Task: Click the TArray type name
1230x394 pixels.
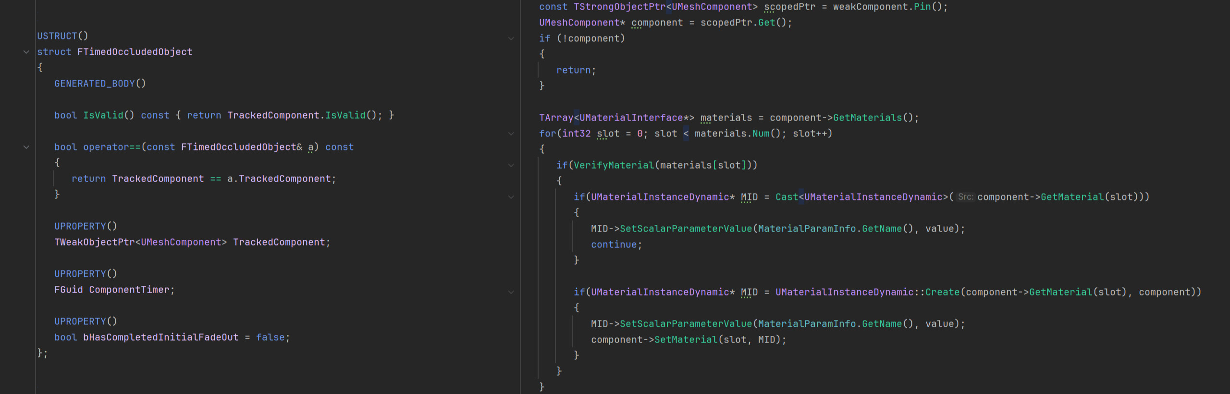Action: pos(556,118)
